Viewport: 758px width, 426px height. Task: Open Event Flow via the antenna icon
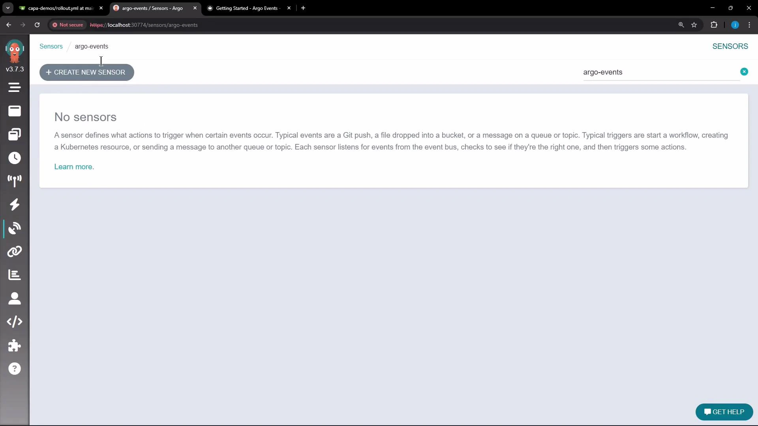(14, 181)
